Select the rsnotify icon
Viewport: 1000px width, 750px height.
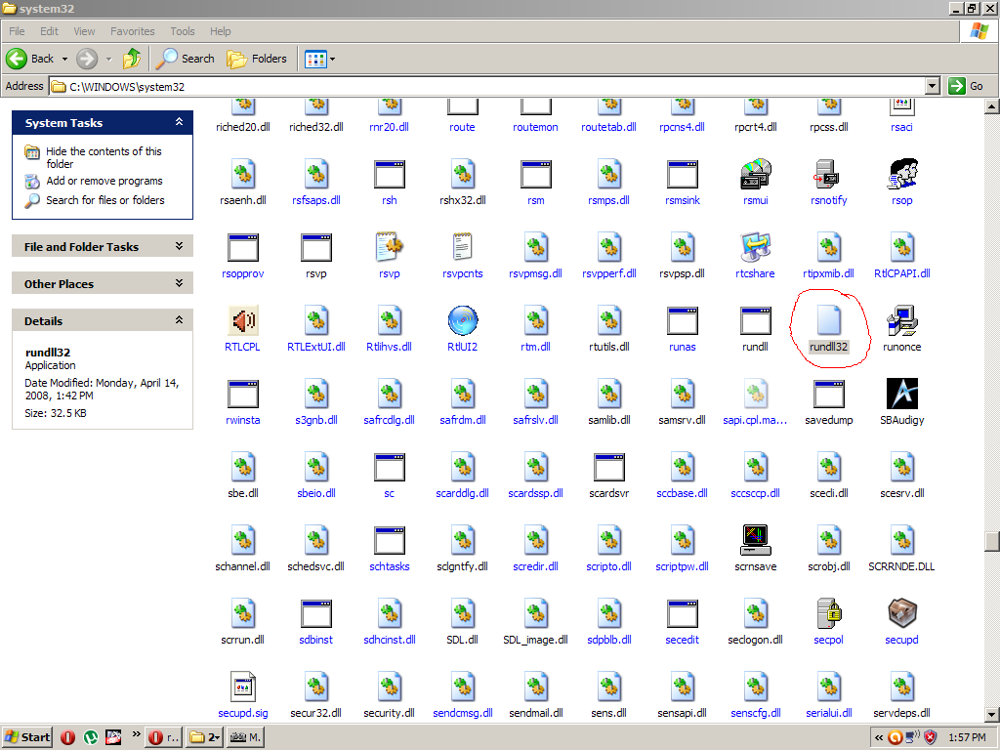tap(828, 174)
